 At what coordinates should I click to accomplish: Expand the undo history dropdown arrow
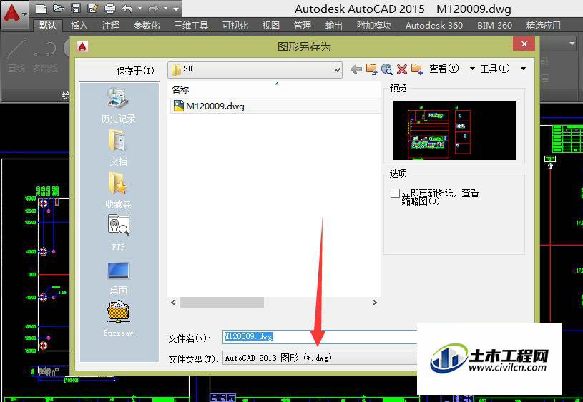(139, 8)
